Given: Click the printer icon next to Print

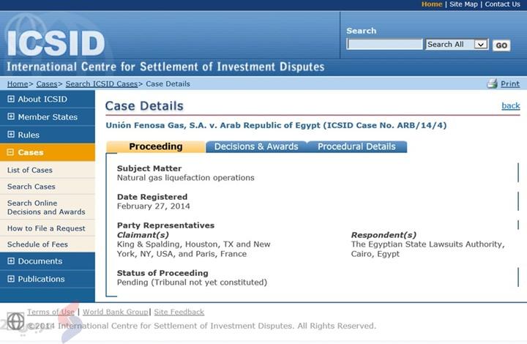Looking at the screenshot, I should click(492, 84).
